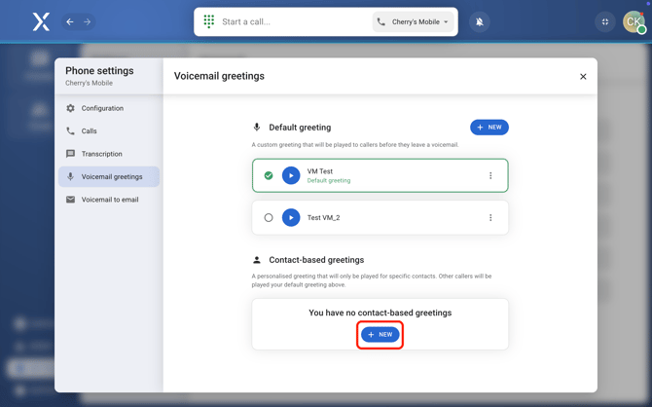652x407 pixels.
Task: Open Transcription settings
Action: pos(101,154)
